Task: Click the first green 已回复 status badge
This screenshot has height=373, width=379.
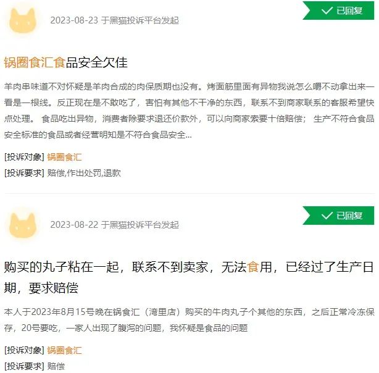Action: pyautogui.click(x=338, y=10)
